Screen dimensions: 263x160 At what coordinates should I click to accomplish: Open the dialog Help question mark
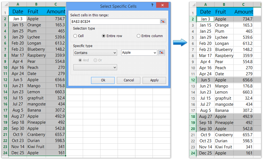pyautogui.click(x=152, y=5)
